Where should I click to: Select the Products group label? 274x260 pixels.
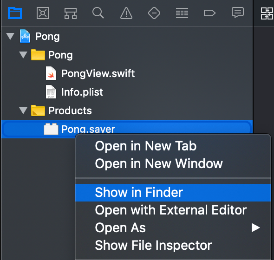70,110
